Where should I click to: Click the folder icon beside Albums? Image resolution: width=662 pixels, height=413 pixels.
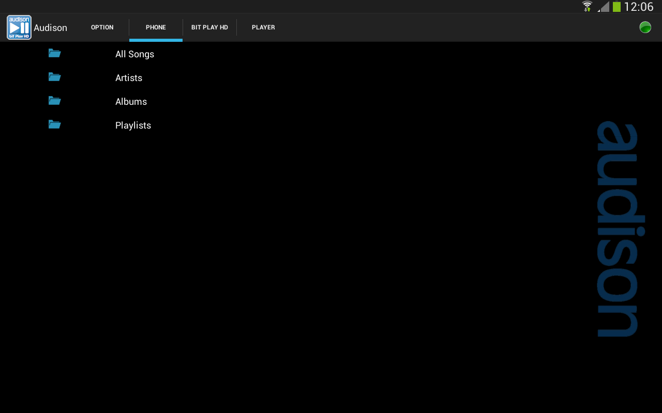point(54,101)
